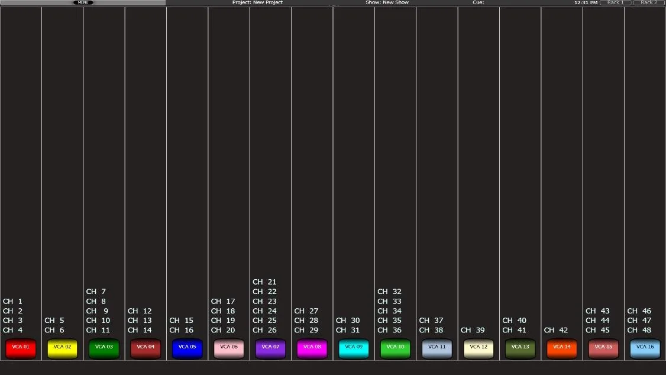Click 'CH 29' in VCA 08 column
This screenshot has height=375, width=666.
(306, 330)
